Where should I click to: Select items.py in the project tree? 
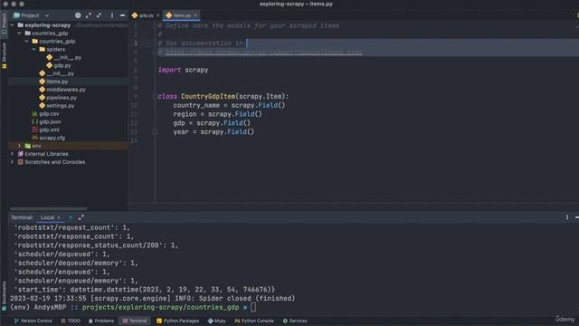click(x=57, y=81)
